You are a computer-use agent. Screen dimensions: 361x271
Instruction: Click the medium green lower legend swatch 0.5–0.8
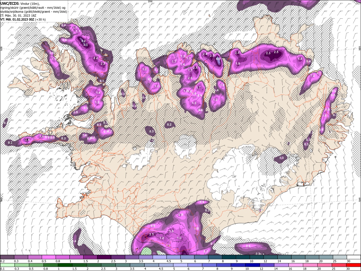[36, 265]
